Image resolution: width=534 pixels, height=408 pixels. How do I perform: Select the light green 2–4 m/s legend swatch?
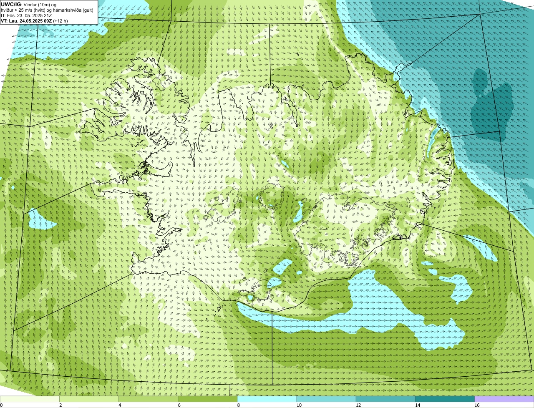click(x=89, y=399)
